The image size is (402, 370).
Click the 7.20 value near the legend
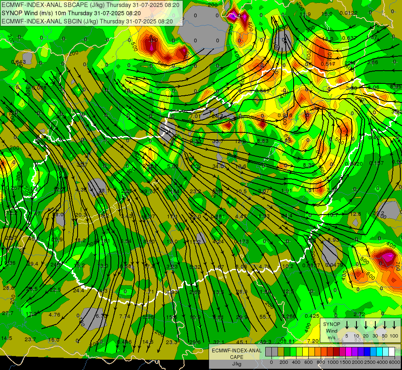pos(313,341)
